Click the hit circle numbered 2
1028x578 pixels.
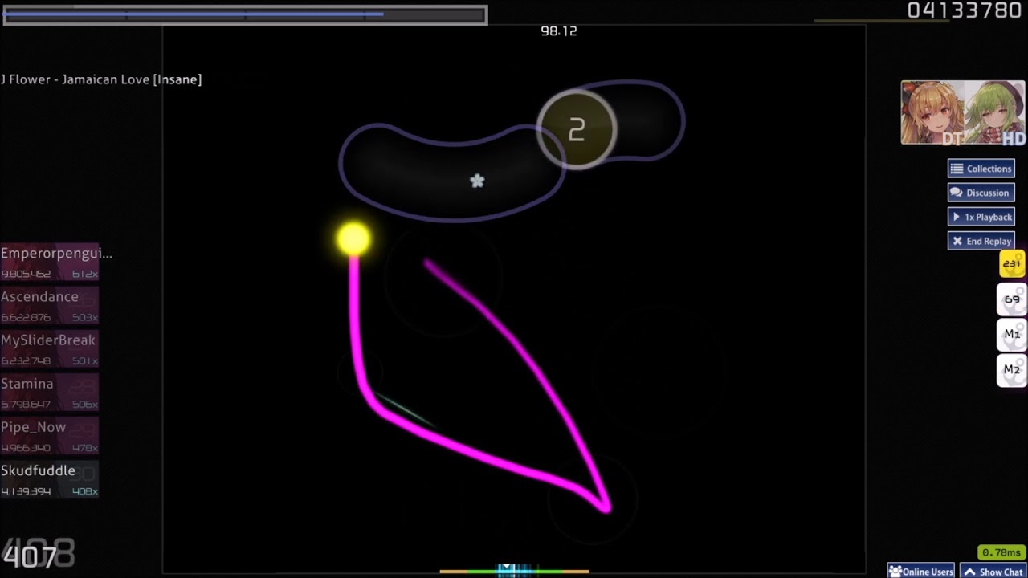[577, 129]
